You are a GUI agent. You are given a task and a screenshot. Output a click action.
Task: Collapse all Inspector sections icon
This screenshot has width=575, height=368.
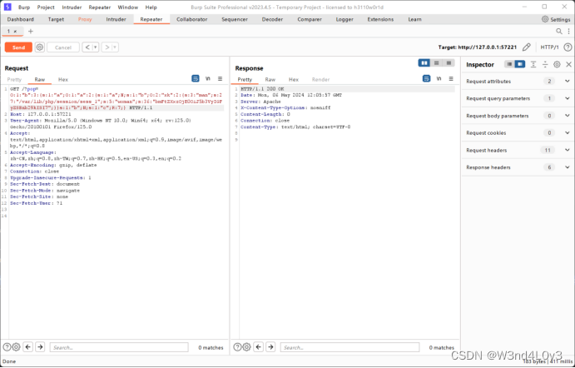click(x=545, y=64)
